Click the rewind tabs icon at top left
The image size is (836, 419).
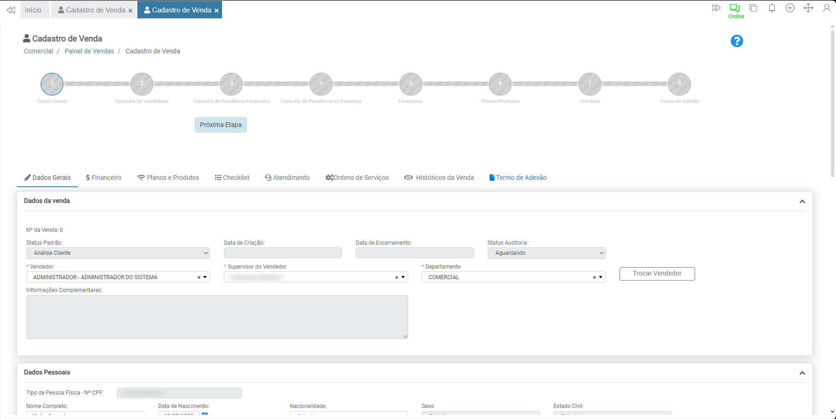click(11, 10)
